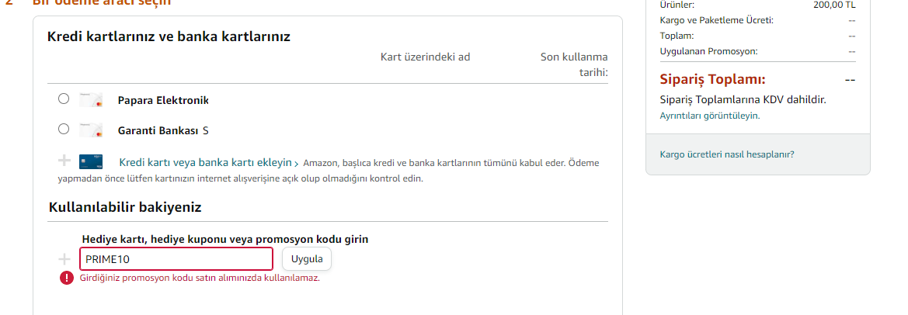The width and height of the screenshot is (908, 315).
Task: Click the Papara Elektronik card name
Action: (x=163, y=100)
